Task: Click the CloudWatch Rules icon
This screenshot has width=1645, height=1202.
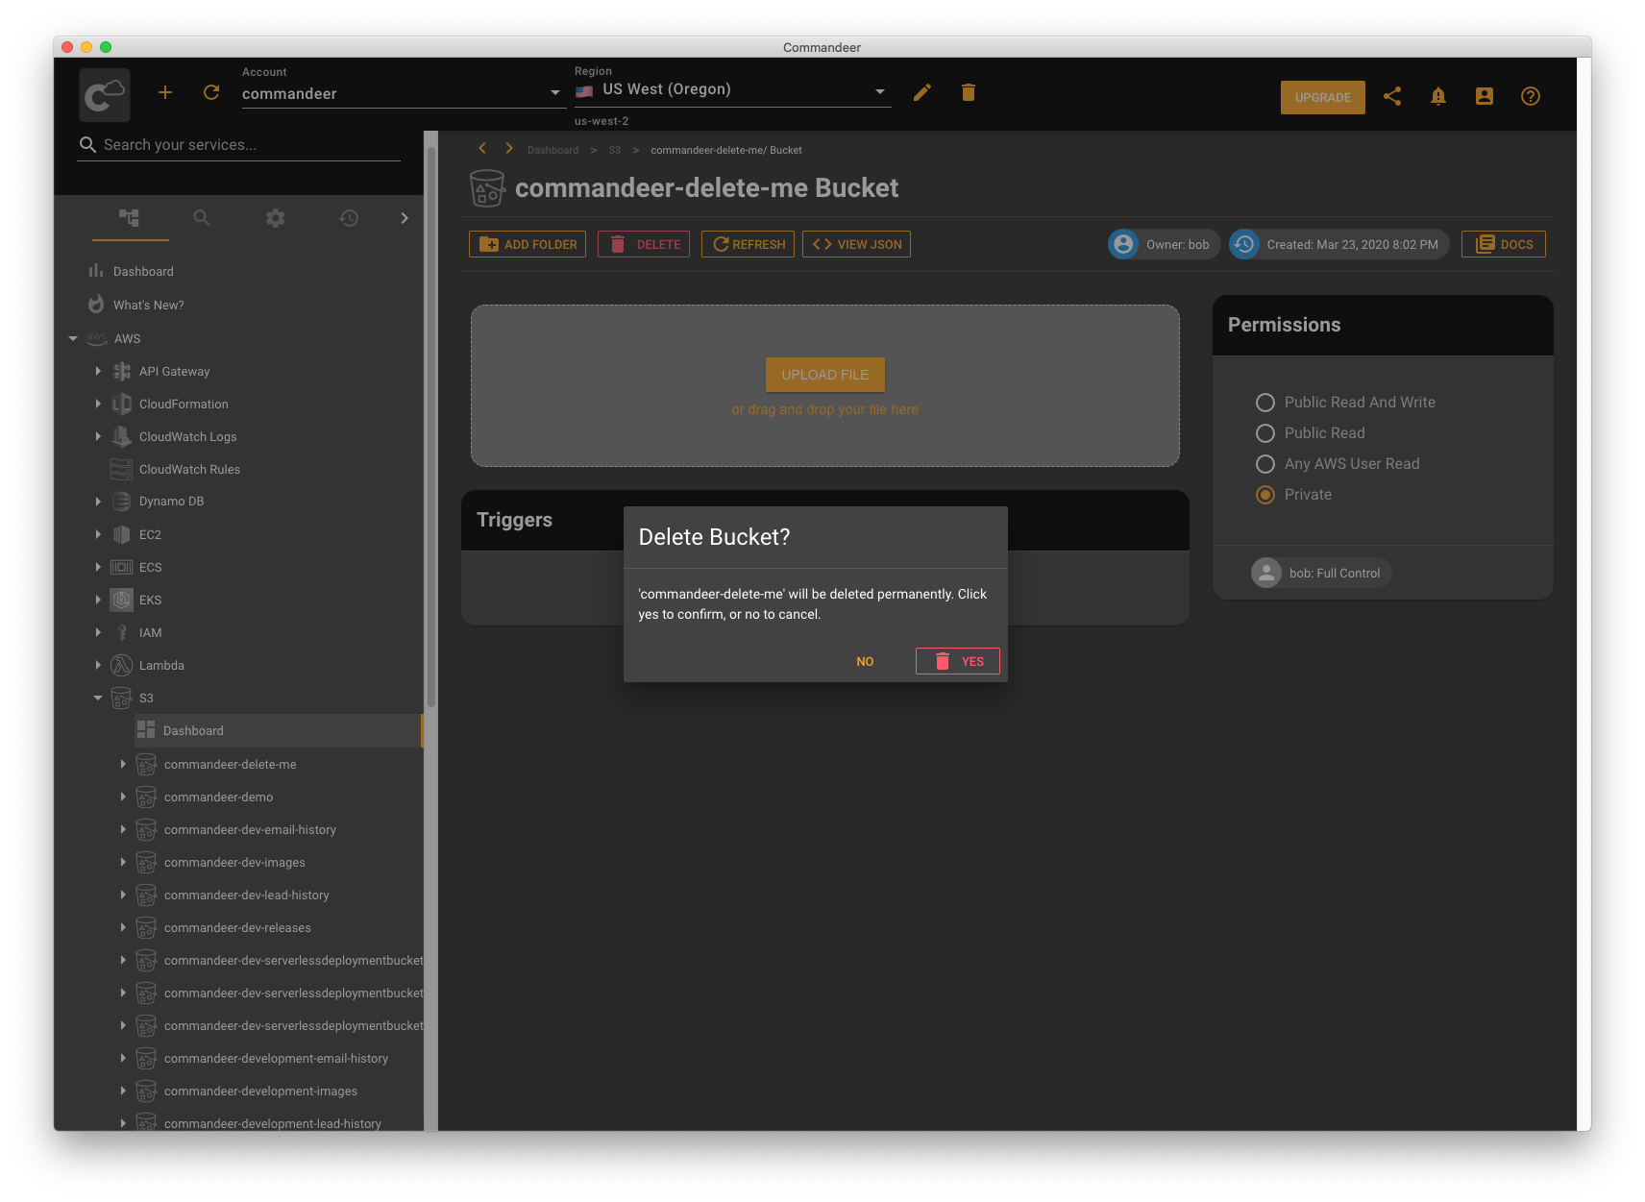Action: 121,469
